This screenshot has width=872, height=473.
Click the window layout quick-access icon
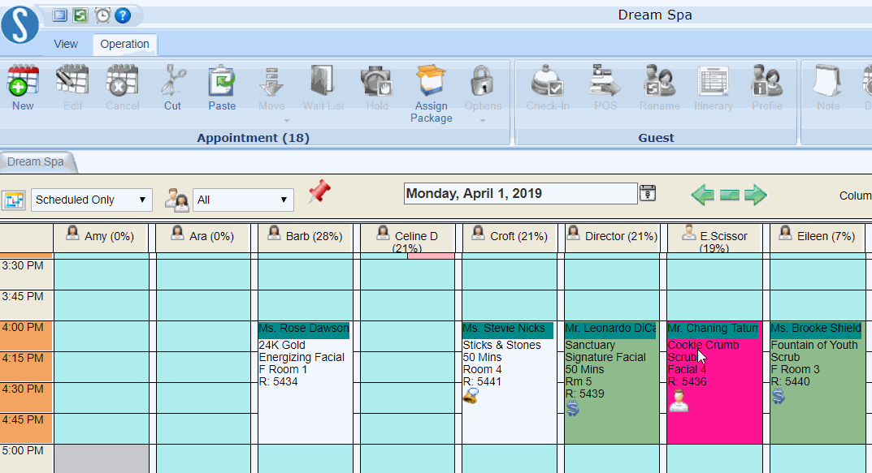click(60, 15)
